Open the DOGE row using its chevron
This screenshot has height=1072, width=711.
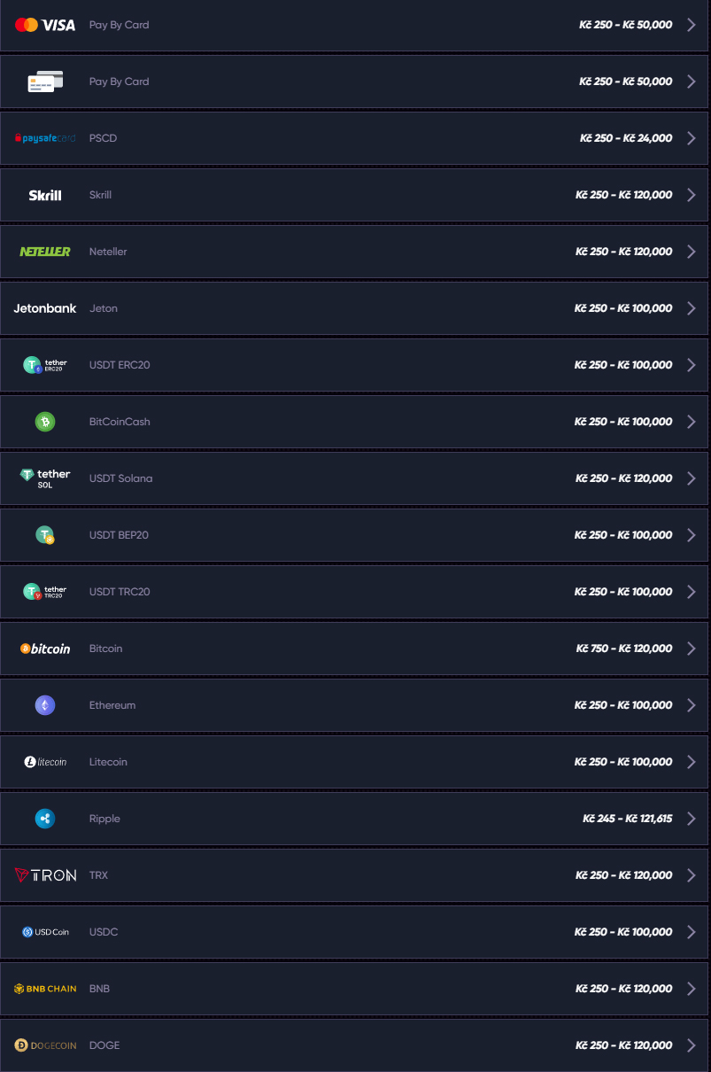[x=692, y=1045]
